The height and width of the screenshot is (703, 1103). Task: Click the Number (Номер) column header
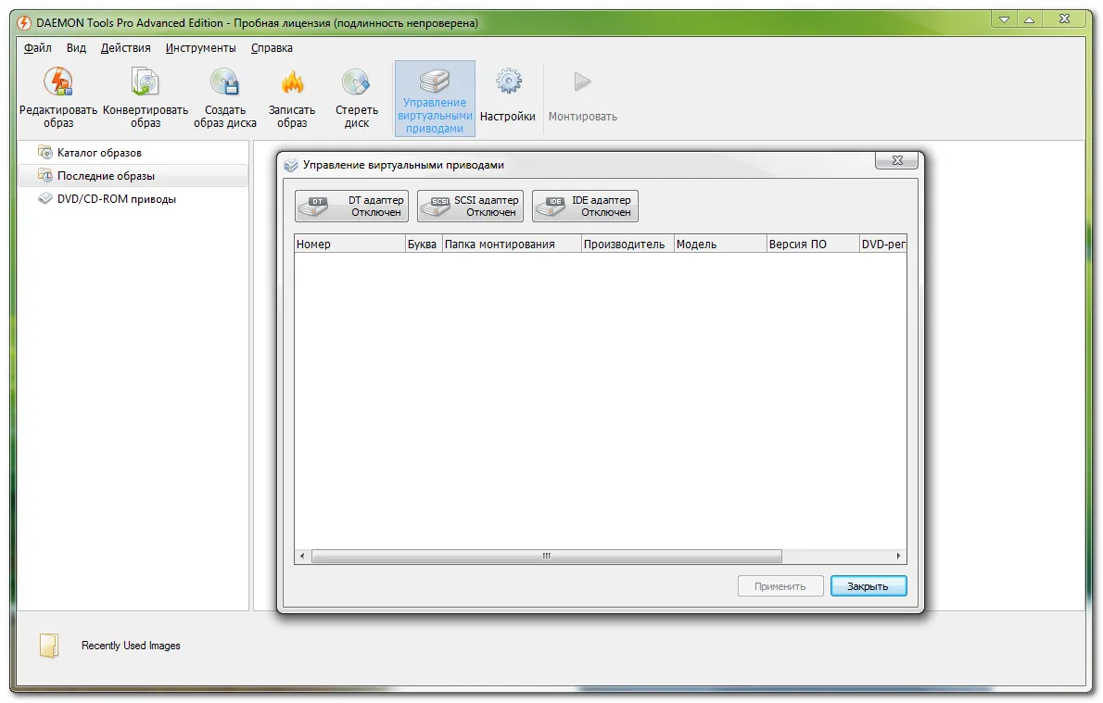tap(349, 245)
